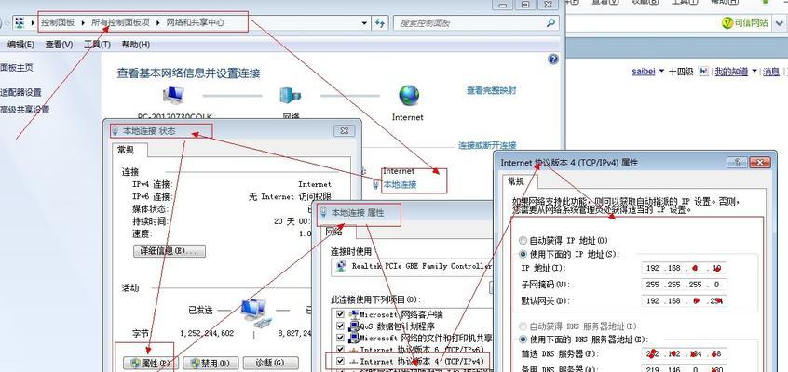The height and width of the screenshot is (372, 788).
Task: Toggle Internet 协议版本 4 (TCP/IPv4) checkbox
Action: (340, 361)
